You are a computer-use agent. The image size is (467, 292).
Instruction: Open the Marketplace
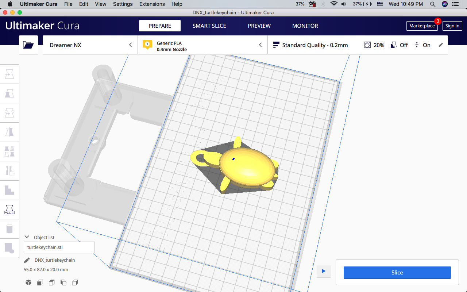click(x=422, y=26)
